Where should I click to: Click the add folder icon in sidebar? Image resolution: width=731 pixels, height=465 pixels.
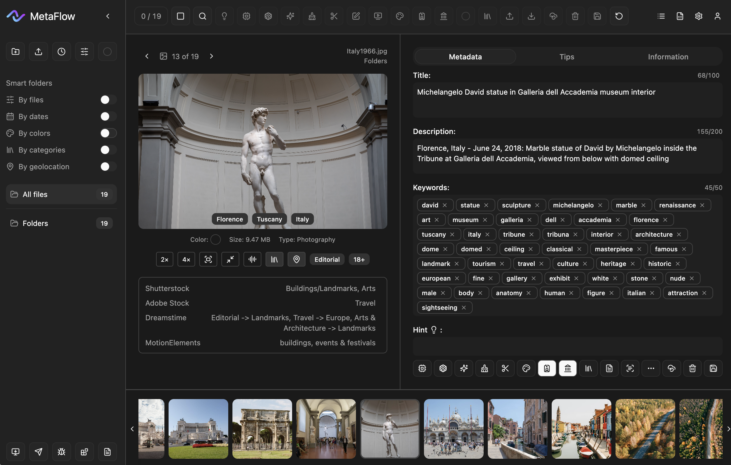16,52
